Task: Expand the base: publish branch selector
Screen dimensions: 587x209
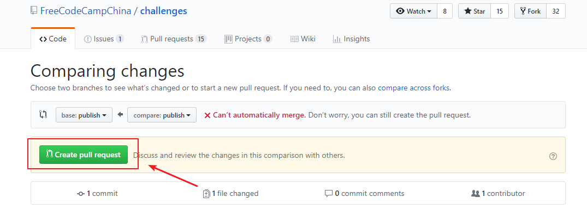Action: [84, 115]
